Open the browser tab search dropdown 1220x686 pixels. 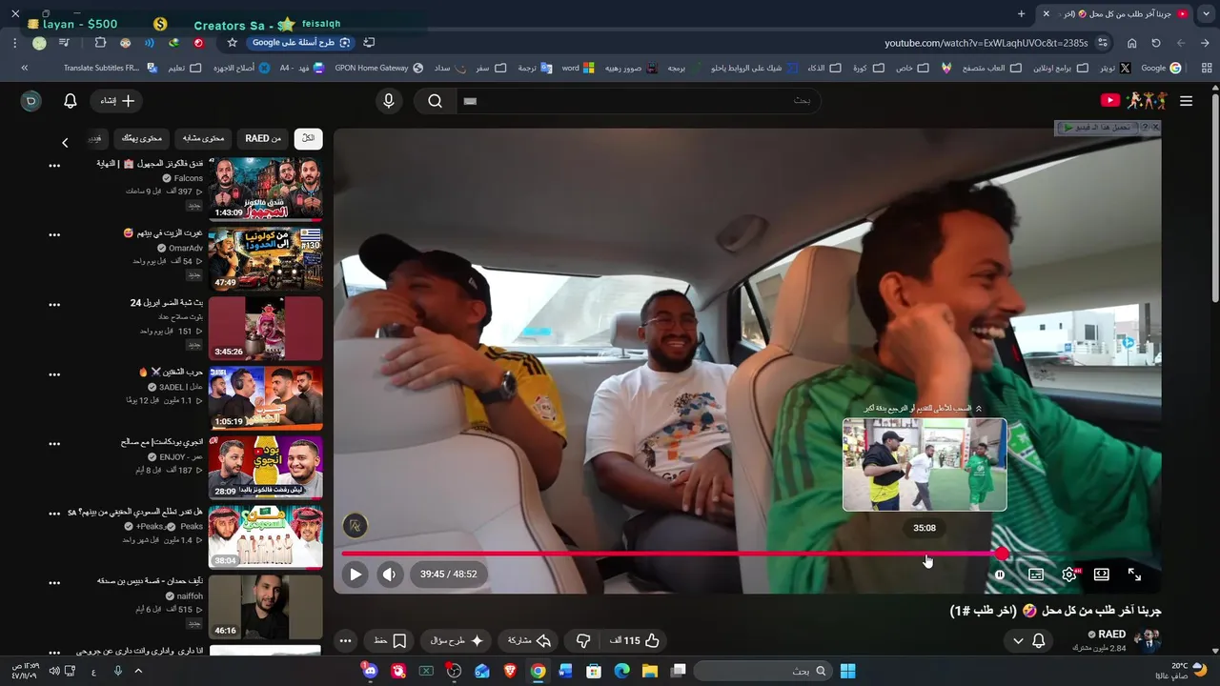click(1206, 14)
